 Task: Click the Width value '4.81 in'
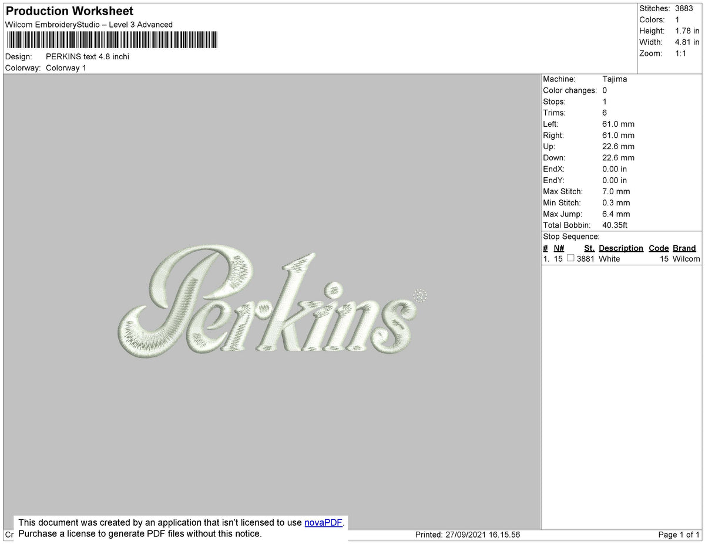coord(687,42)
